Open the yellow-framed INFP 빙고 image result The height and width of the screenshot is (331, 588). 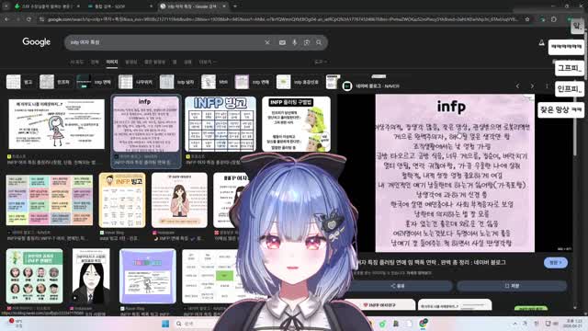[122, 200]
